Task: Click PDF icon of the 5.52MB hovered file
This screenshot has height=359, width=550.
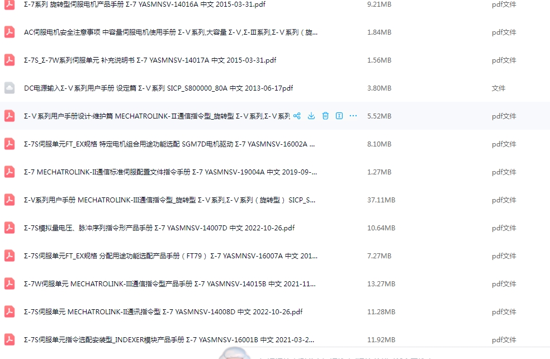Action: (x=10, y=116)
